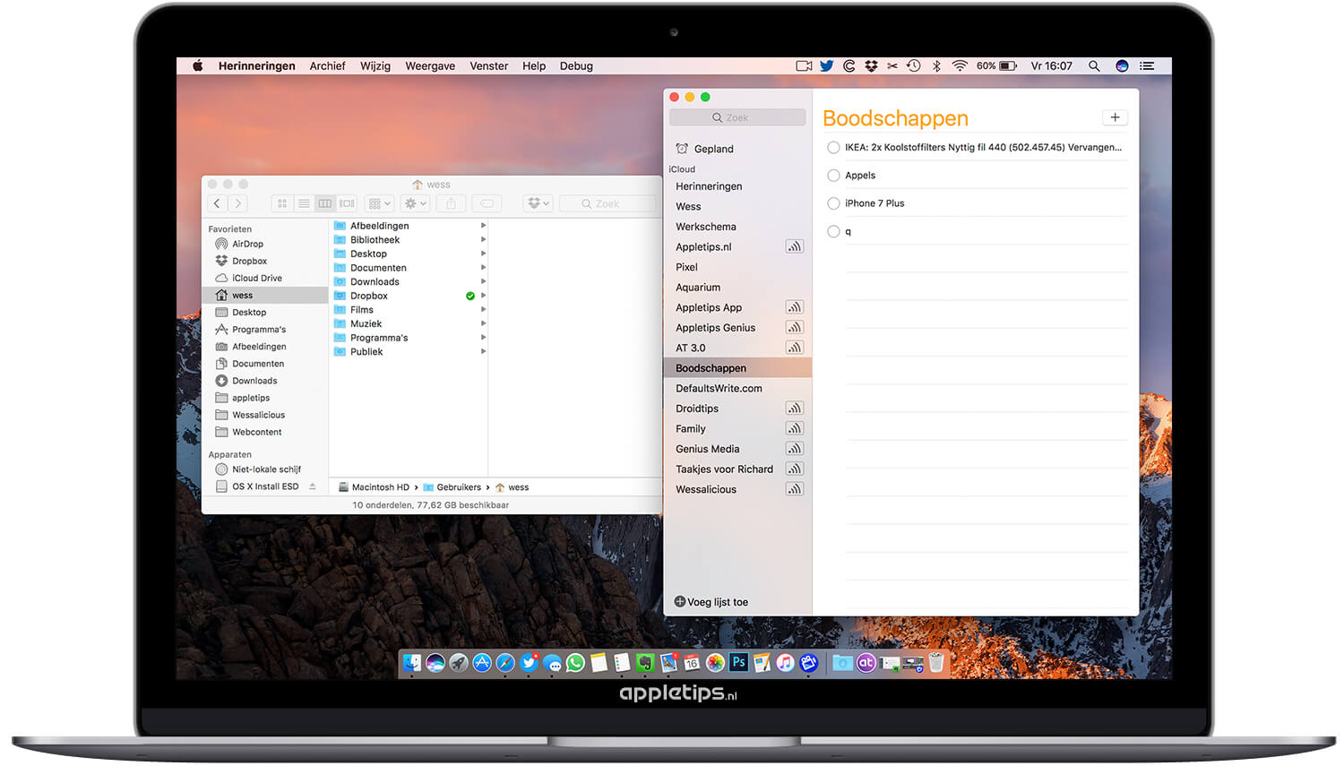Click the shared icon next to Droidtips list

point(794,409)
